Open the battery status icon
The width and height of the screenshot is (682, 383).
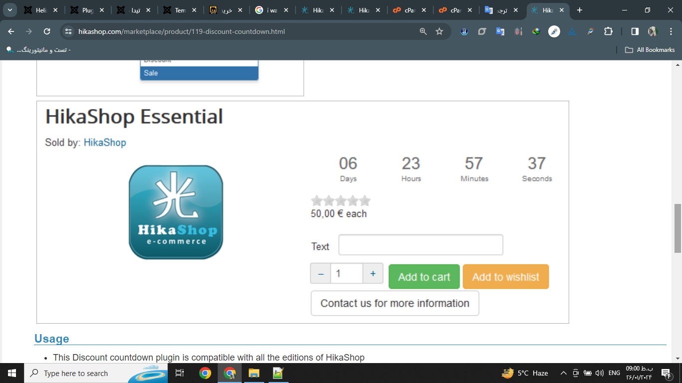click(588, 373)
